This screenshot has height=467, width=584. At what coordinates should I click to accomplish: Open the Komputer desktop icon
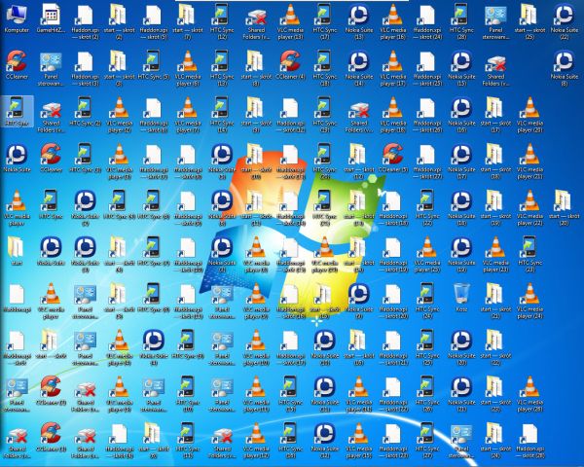[17, 19]
